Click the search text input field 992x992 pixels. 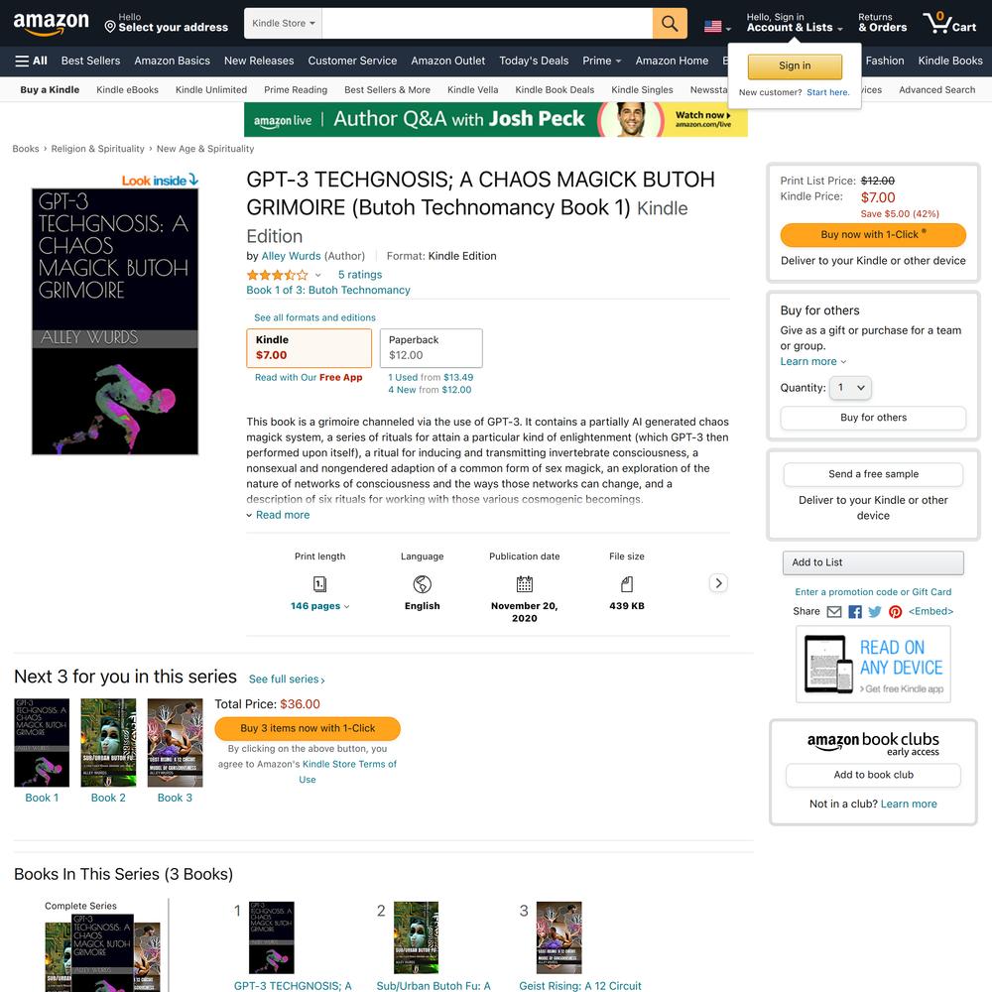487,24
